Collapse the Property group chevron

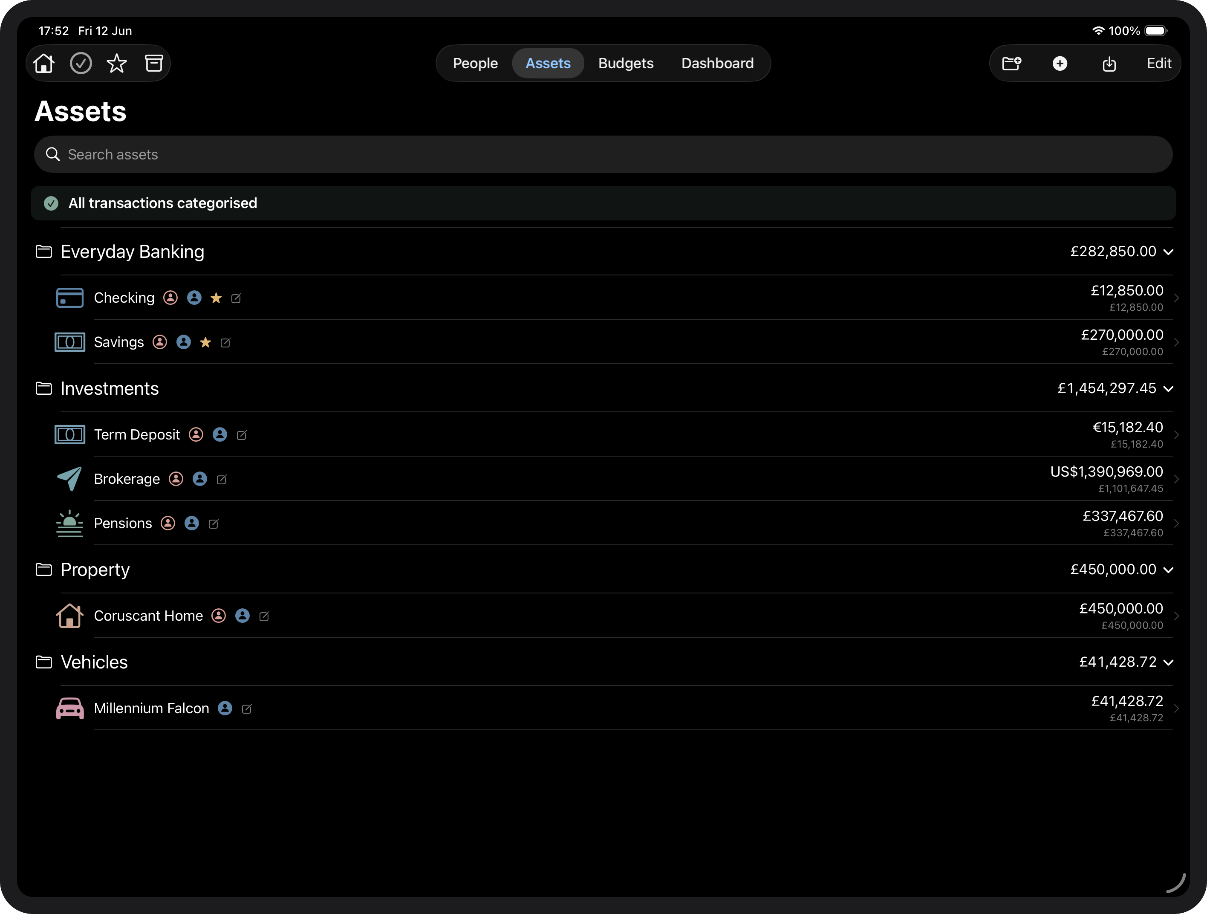click(x=1168, y=570)
